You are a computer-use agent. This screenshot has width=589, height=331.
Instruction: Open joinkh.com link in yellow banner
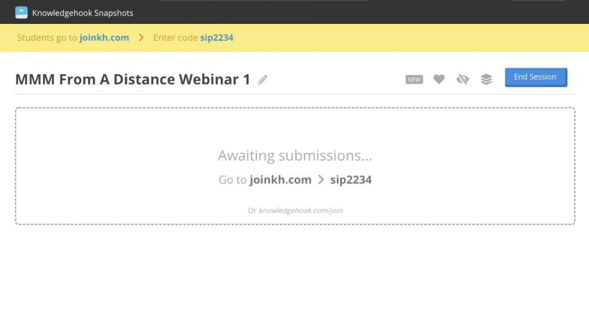(104, 38)
